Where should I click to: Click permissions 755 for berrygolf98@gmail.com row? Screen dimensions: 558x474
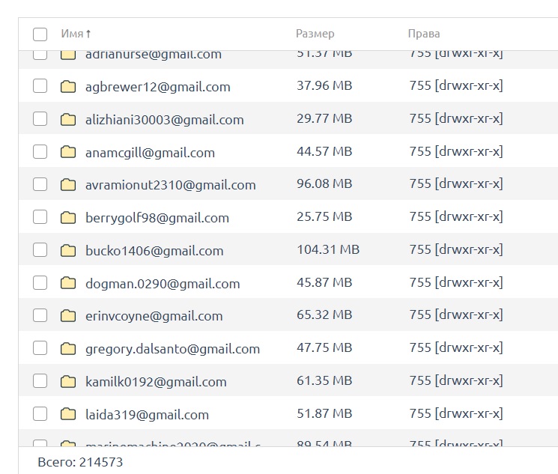(456, 217)
